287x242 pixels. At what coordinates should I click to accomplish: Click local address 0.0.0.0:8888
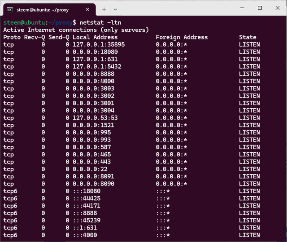click(x=94, y=74)
